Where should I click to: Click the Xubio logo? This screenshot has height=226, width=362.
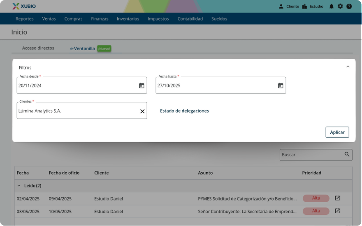pos(24,6)
